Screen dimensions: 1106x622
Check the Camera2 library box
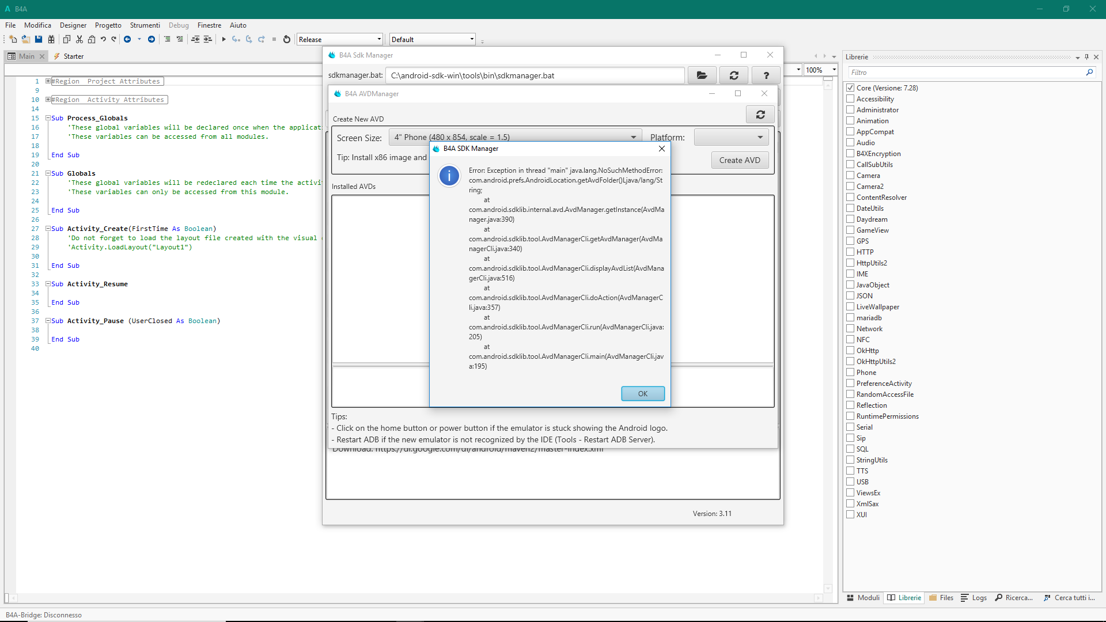[x=850, y=187]
